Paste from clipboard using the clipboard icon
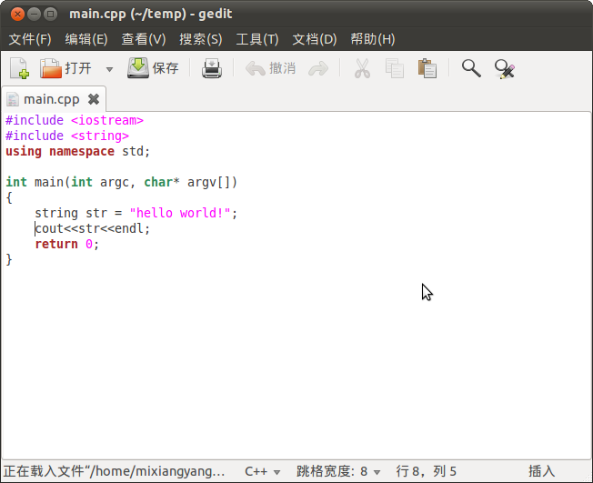The height and width of the screenshot is (483, 593). 427,68
